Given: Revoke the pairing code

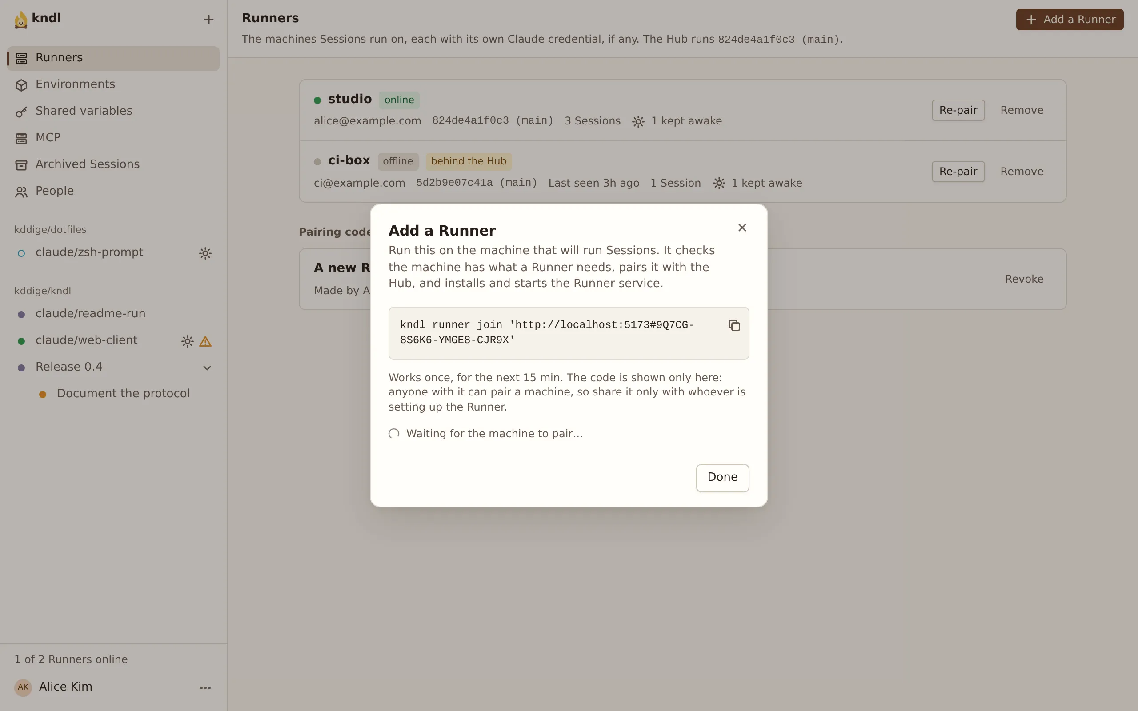Looking at the screenshot, I should (1024, 280).
